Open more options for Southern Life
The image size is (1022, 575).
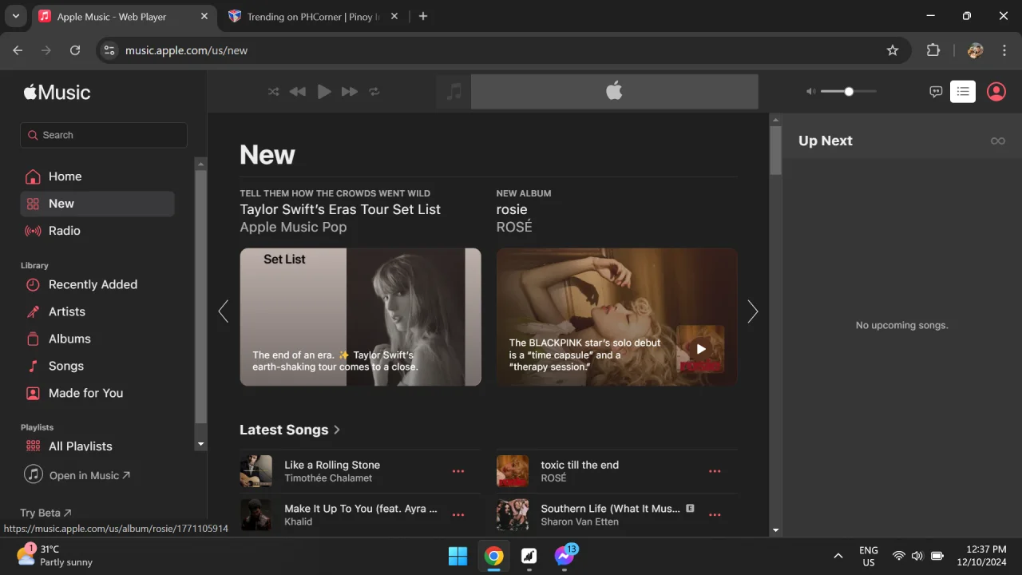pyautogui.click(x=715, y=515)
